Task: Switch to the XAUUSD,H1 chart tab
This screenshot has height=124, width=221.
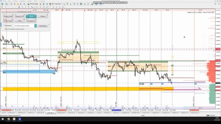Action: (81, 113)
